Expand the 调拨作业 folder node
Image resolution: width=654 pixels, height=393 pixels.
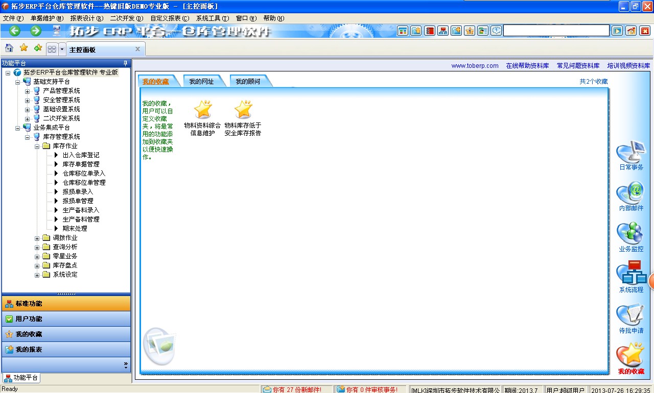tap(37, 238)
